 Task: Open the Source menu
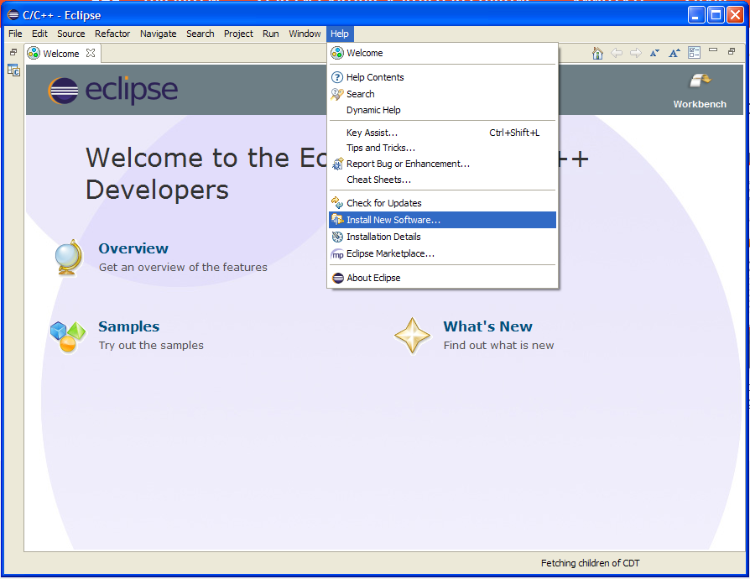[x=70, y=34]
